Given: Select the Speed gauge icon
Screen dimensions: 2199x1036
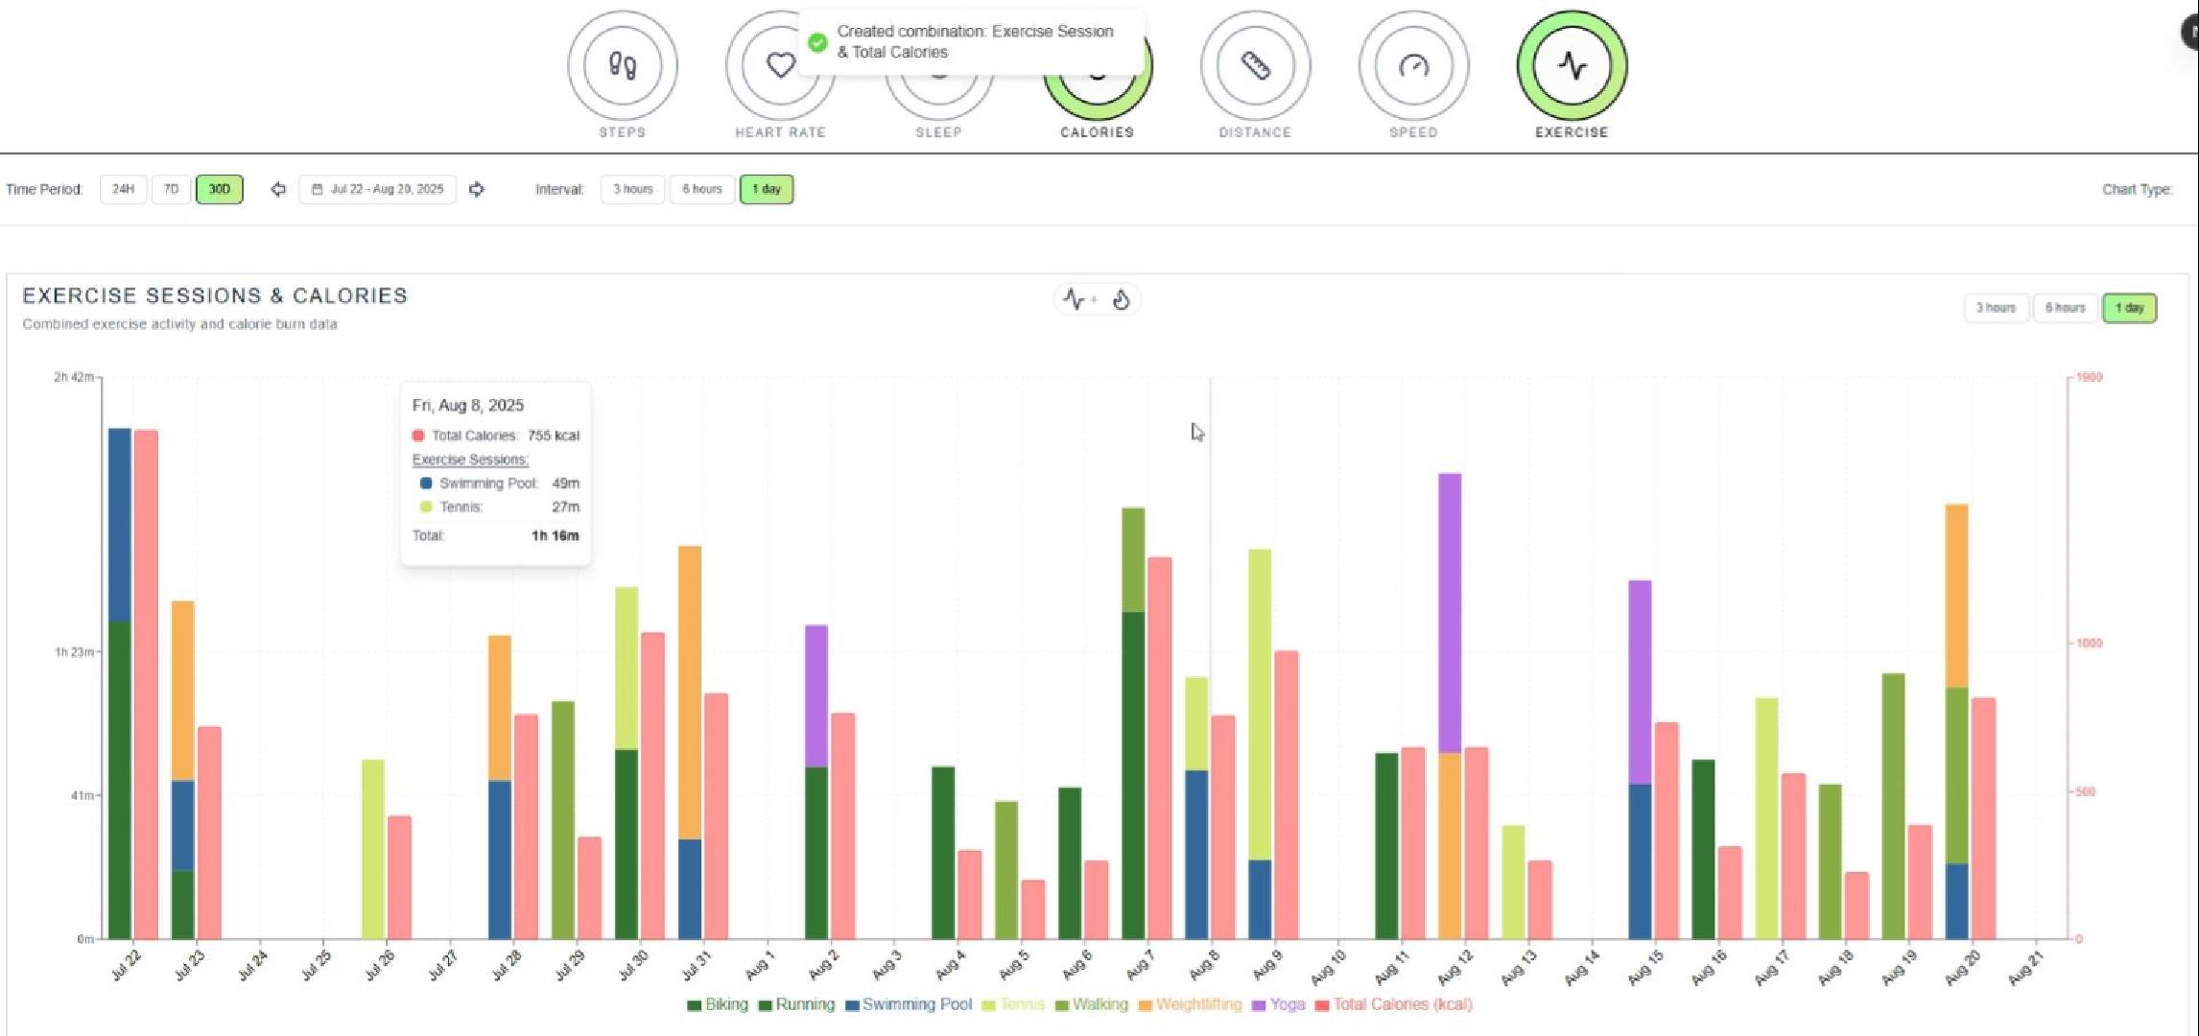Looking at the screenshot, I should click(1413, 65).
